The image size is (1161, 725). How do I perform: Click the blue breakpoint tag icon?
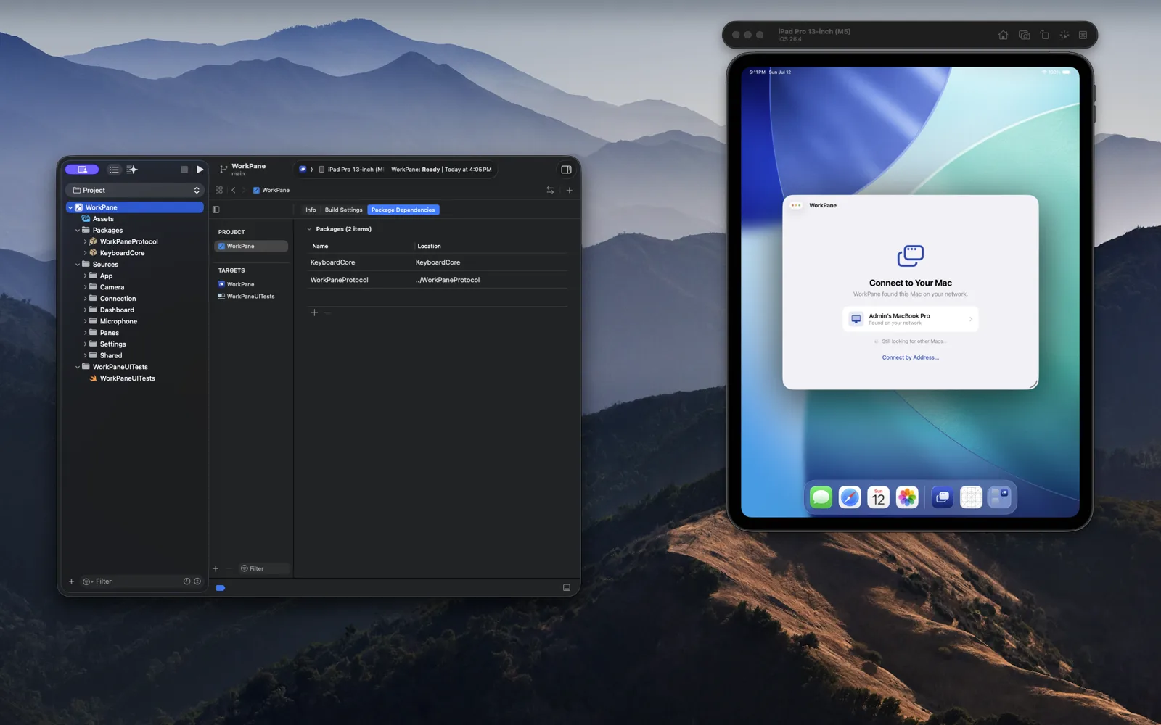click(x=221, y=588)
